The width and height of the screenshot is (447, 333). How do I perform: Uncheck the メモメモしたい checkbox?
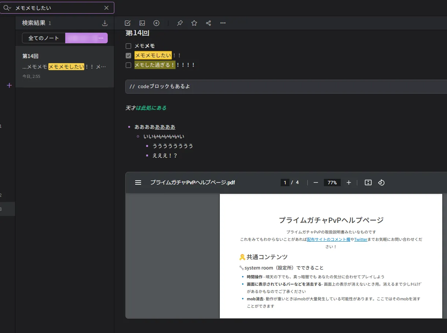click(x=128, y=56)
